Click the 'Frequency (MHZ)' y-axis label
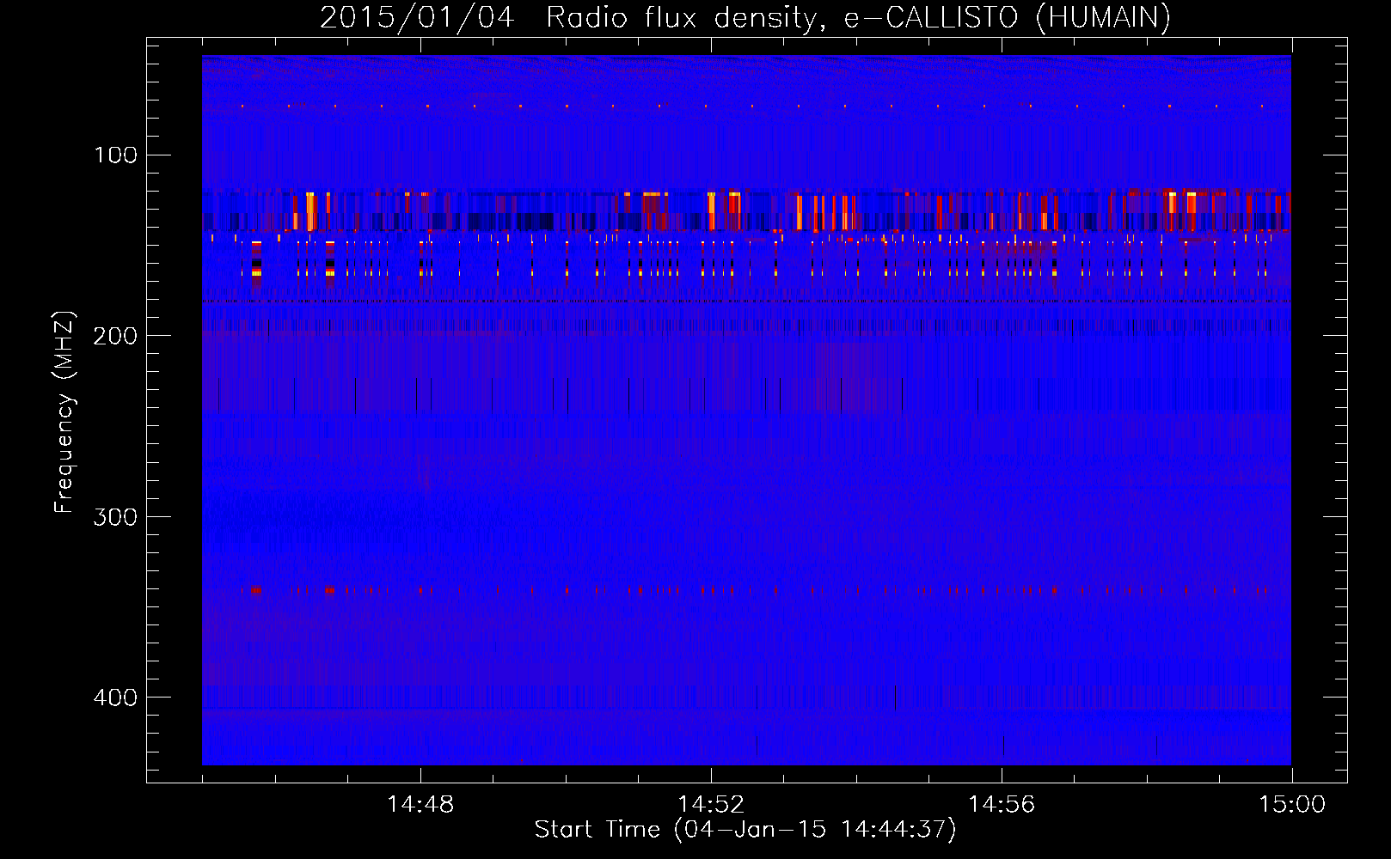The image size is (1391, 859). 64,412
